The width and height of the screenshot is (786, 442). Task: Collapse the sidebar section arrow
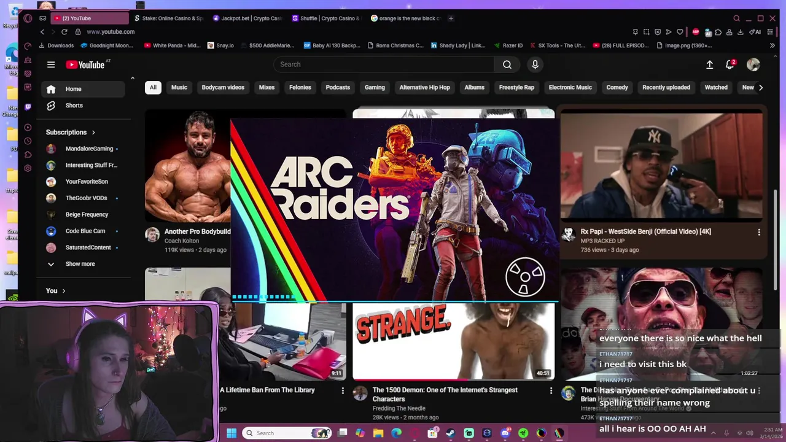click(132, 78)
